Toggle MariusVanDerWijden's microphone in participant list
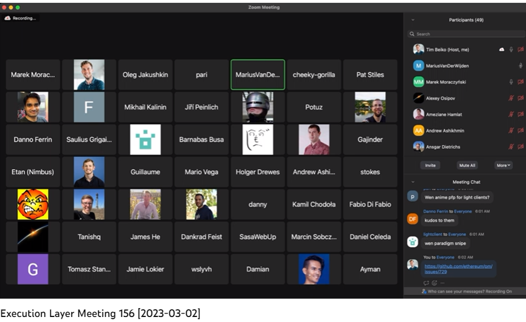Viewport: 526px width, 322px height. [520, 66]
